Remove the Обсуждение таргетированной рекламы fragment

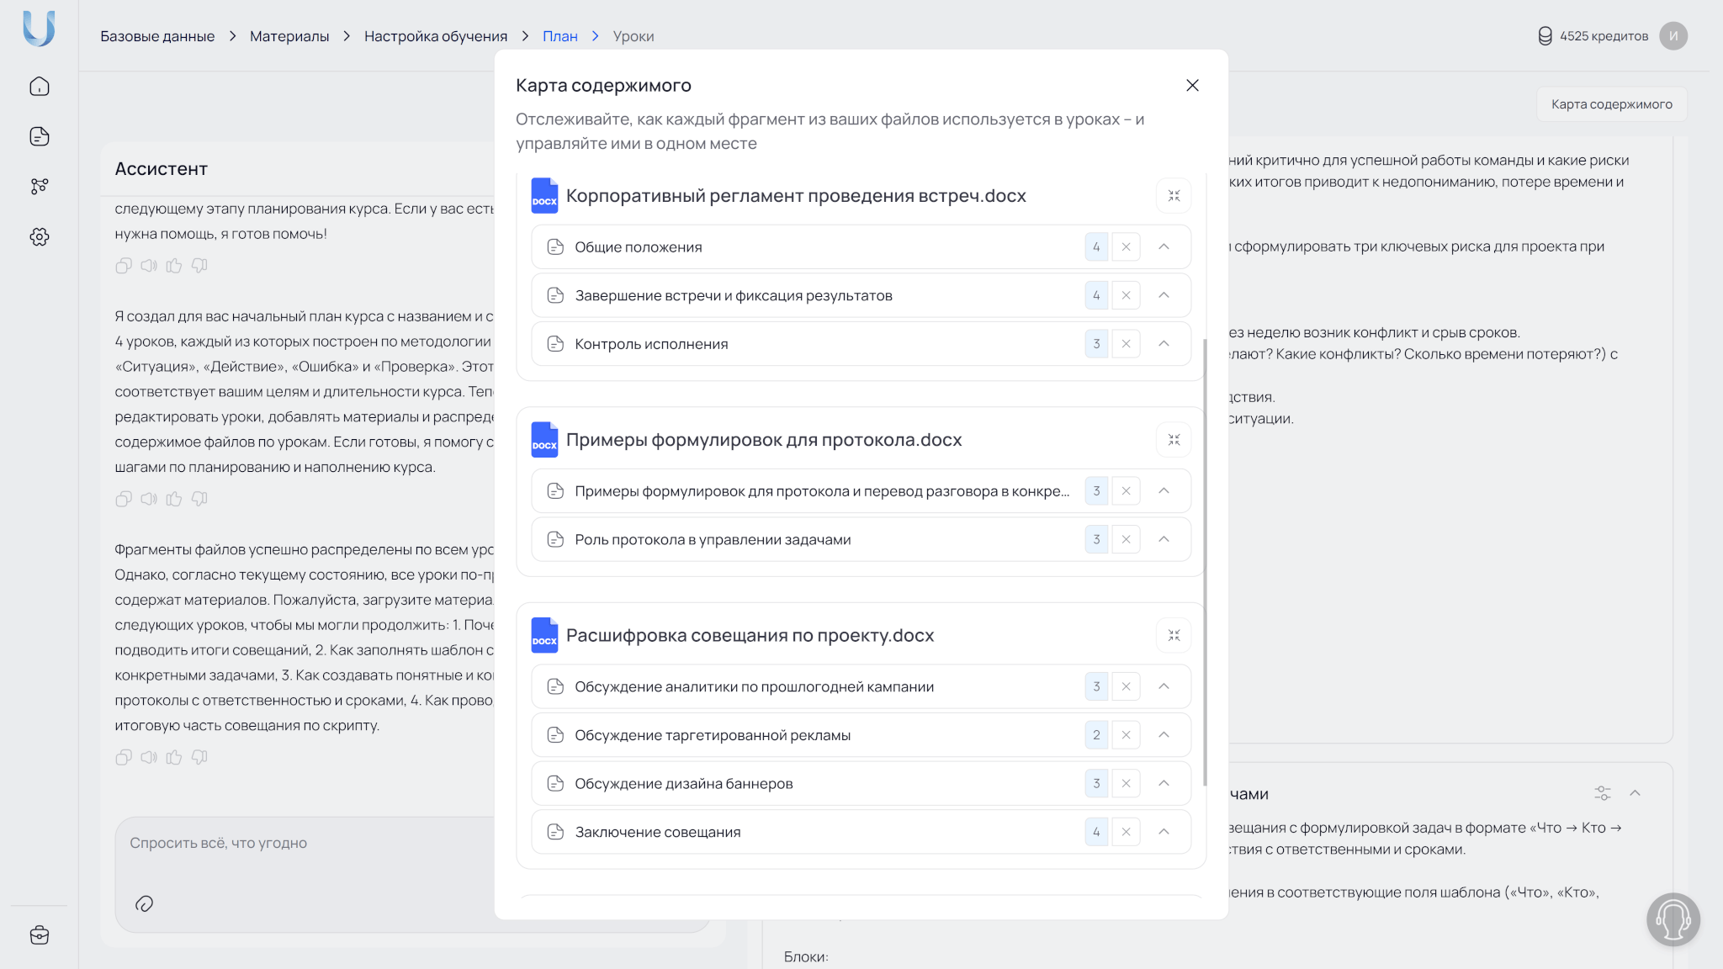1126,735
